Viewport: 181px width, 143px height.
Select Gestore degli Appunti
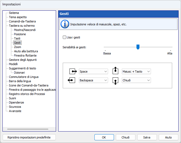23,60
